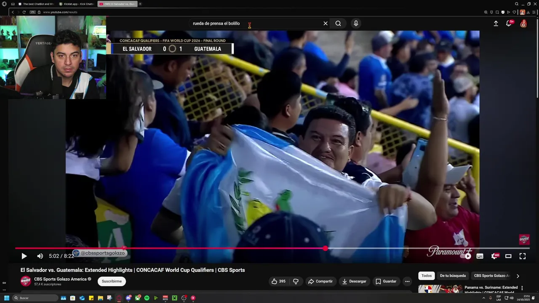
Task: Reload the page with refresh icon
Action: tap(24, 12)
